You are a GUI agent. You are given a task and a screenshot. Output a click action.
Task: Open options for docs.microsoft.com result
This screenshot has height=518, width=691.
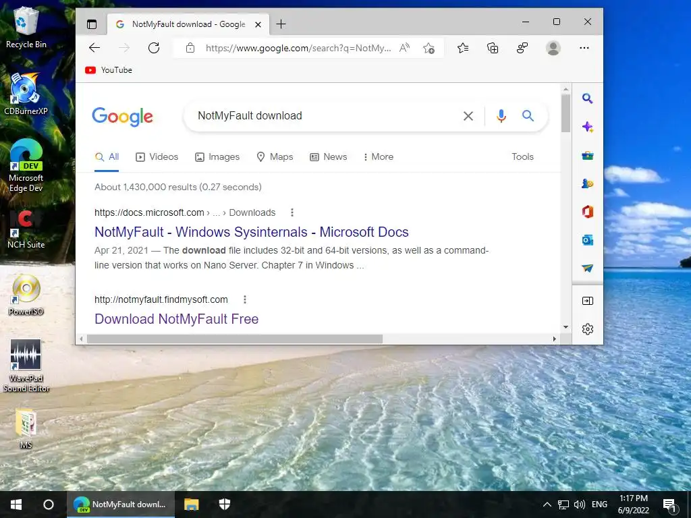click(x=292, y=212)
